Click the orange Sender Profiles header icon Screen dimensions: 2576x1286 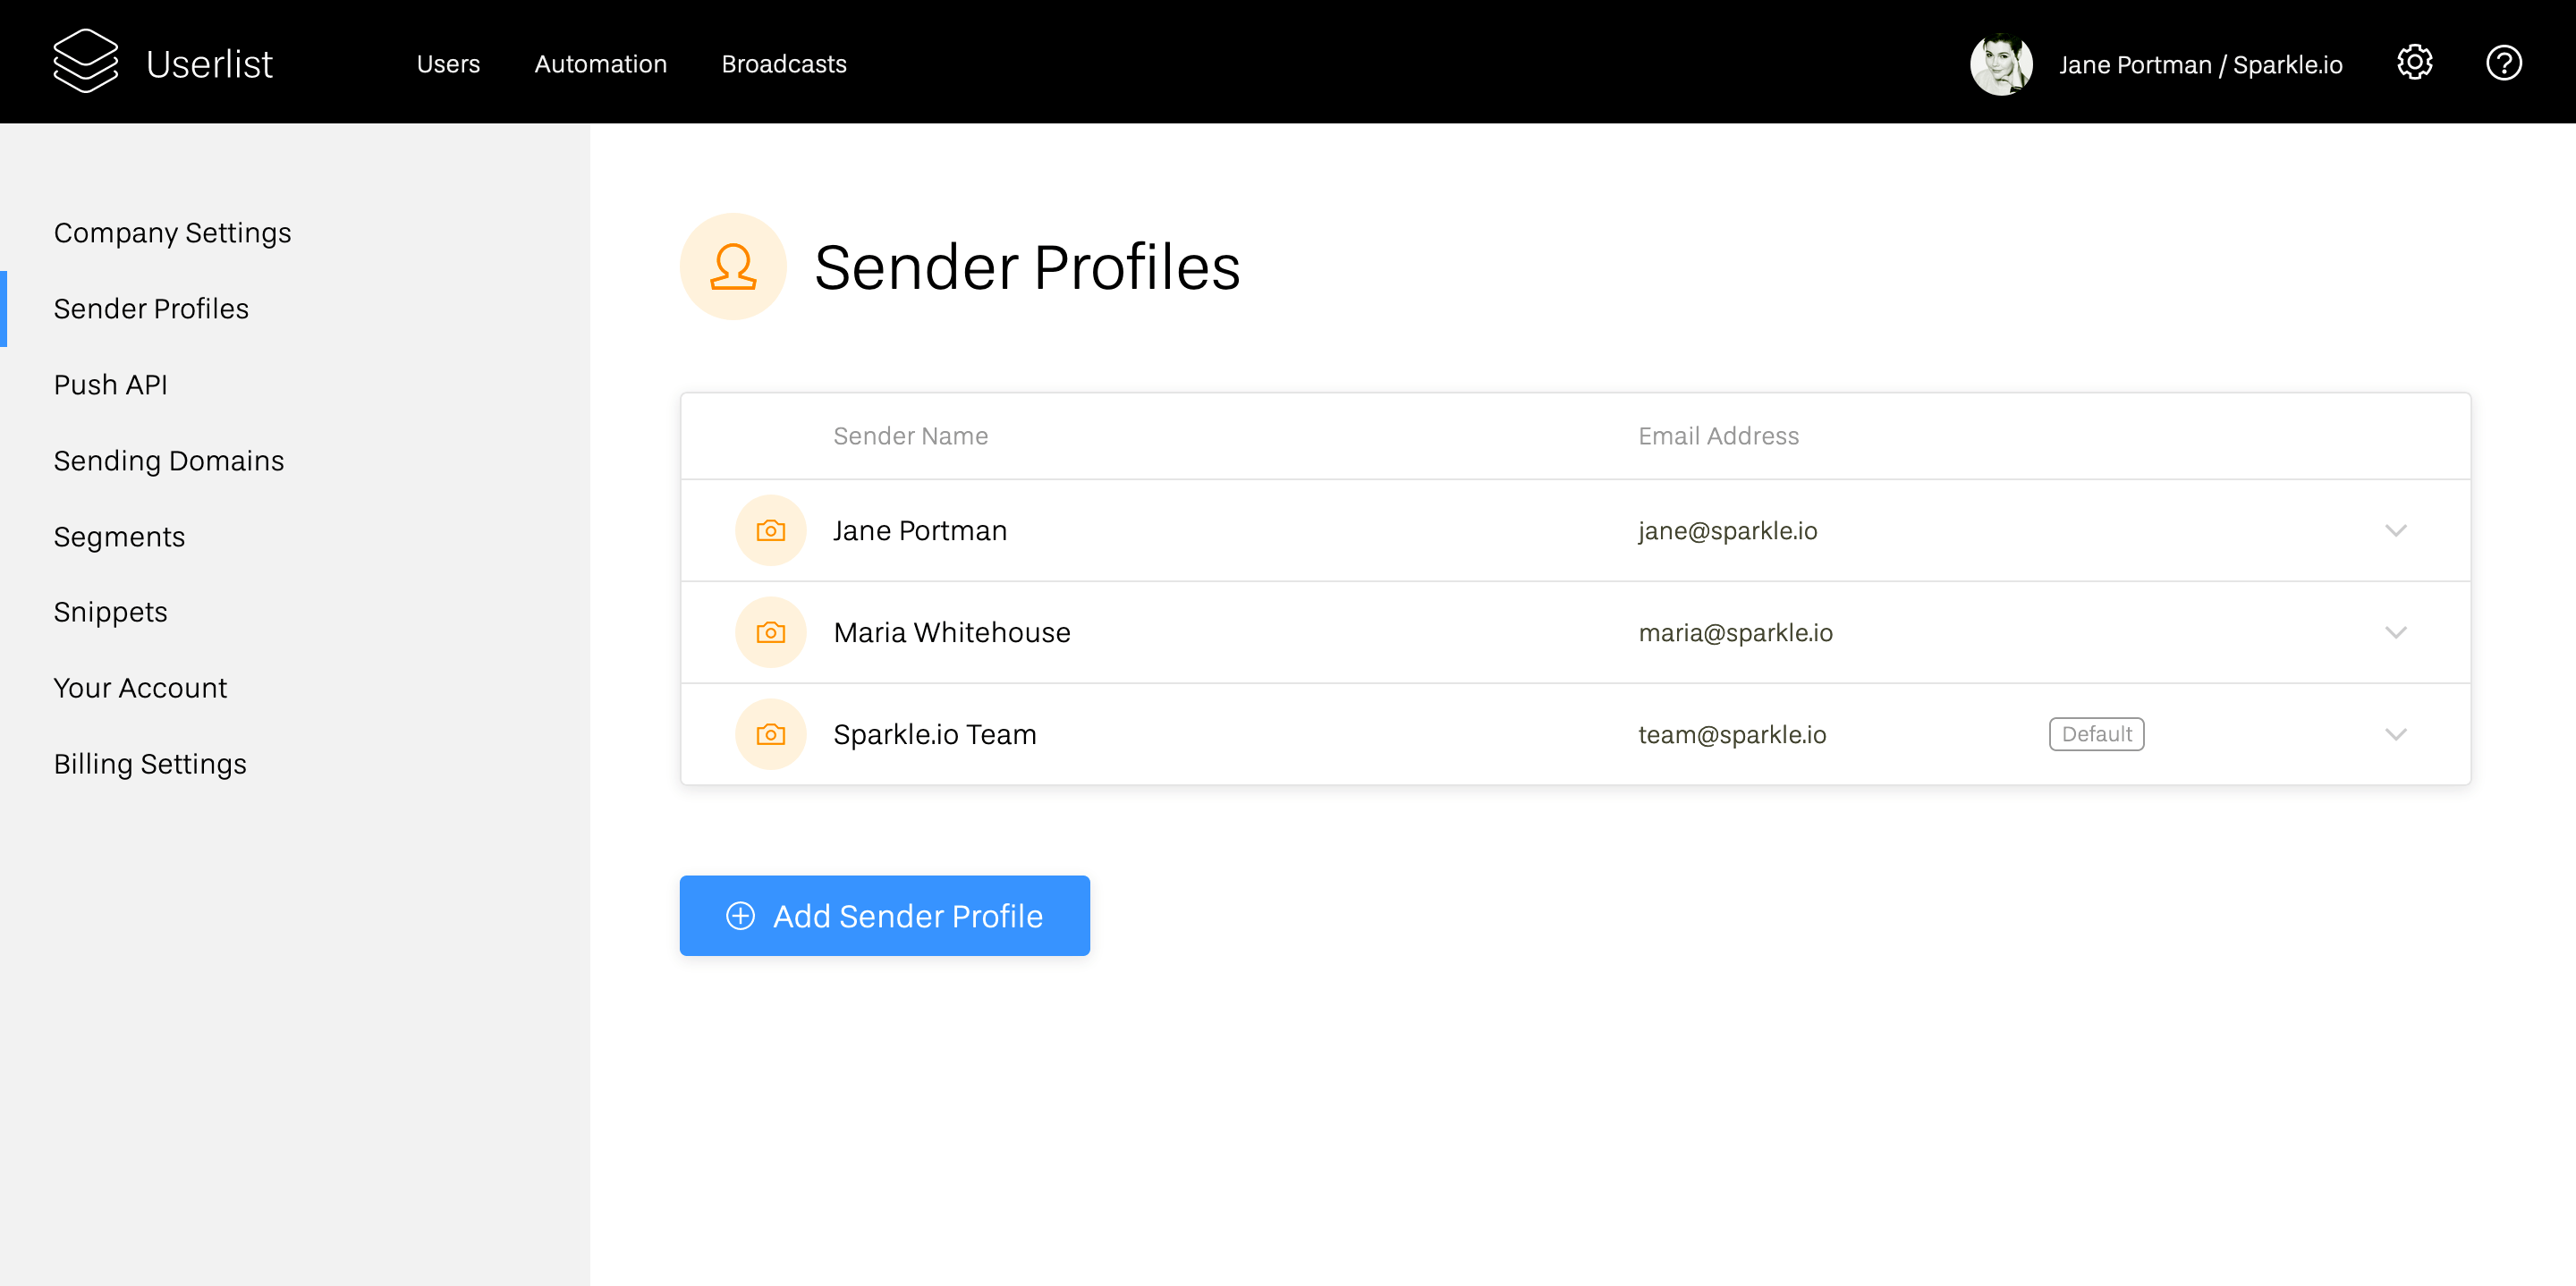(733, 267)
